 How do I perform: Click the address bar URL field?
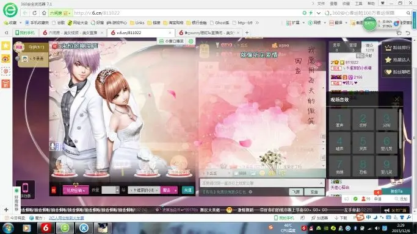186,13
